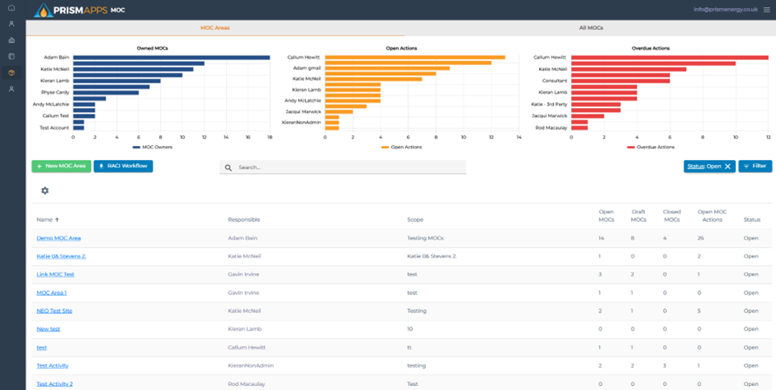Click the notebook icon in left sidebar
This screenshot has width=776, height=390.
pos(12,56)
